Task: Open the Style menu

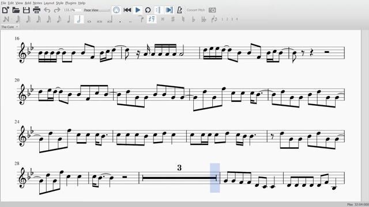Action: [x=59, y=3]
